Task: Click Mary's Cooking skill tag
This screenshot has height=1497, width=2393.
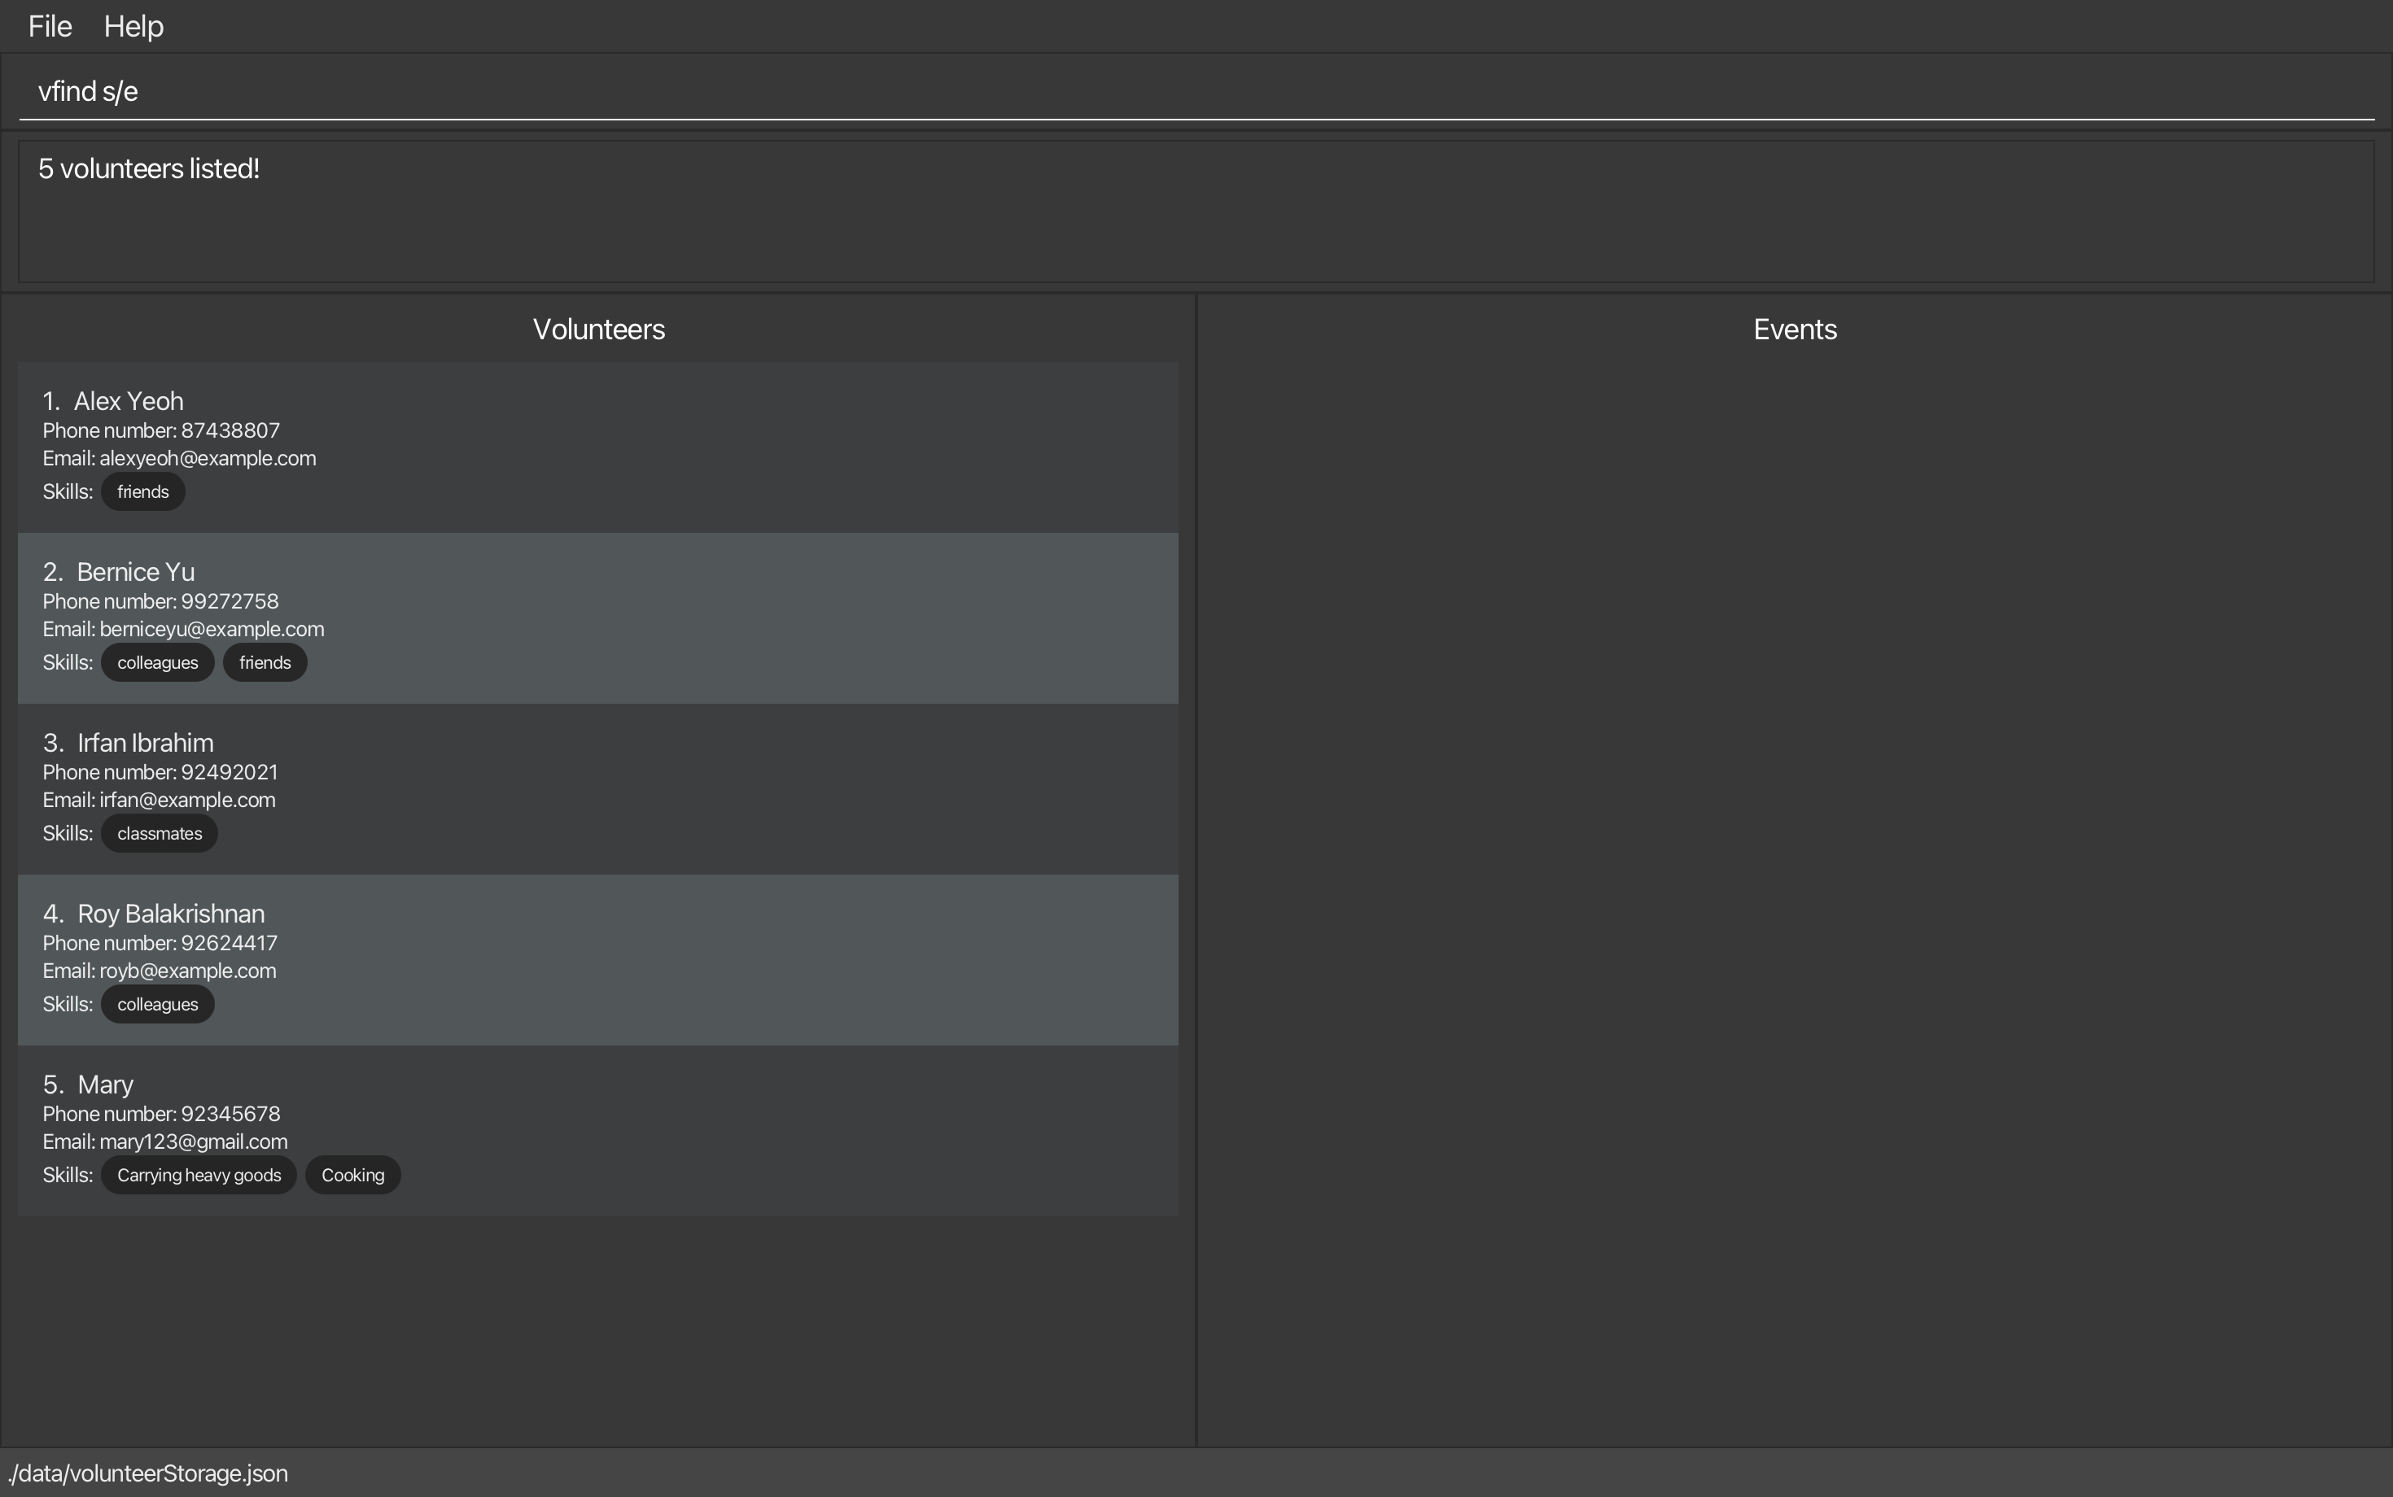Action: [x=352, y=1175]
